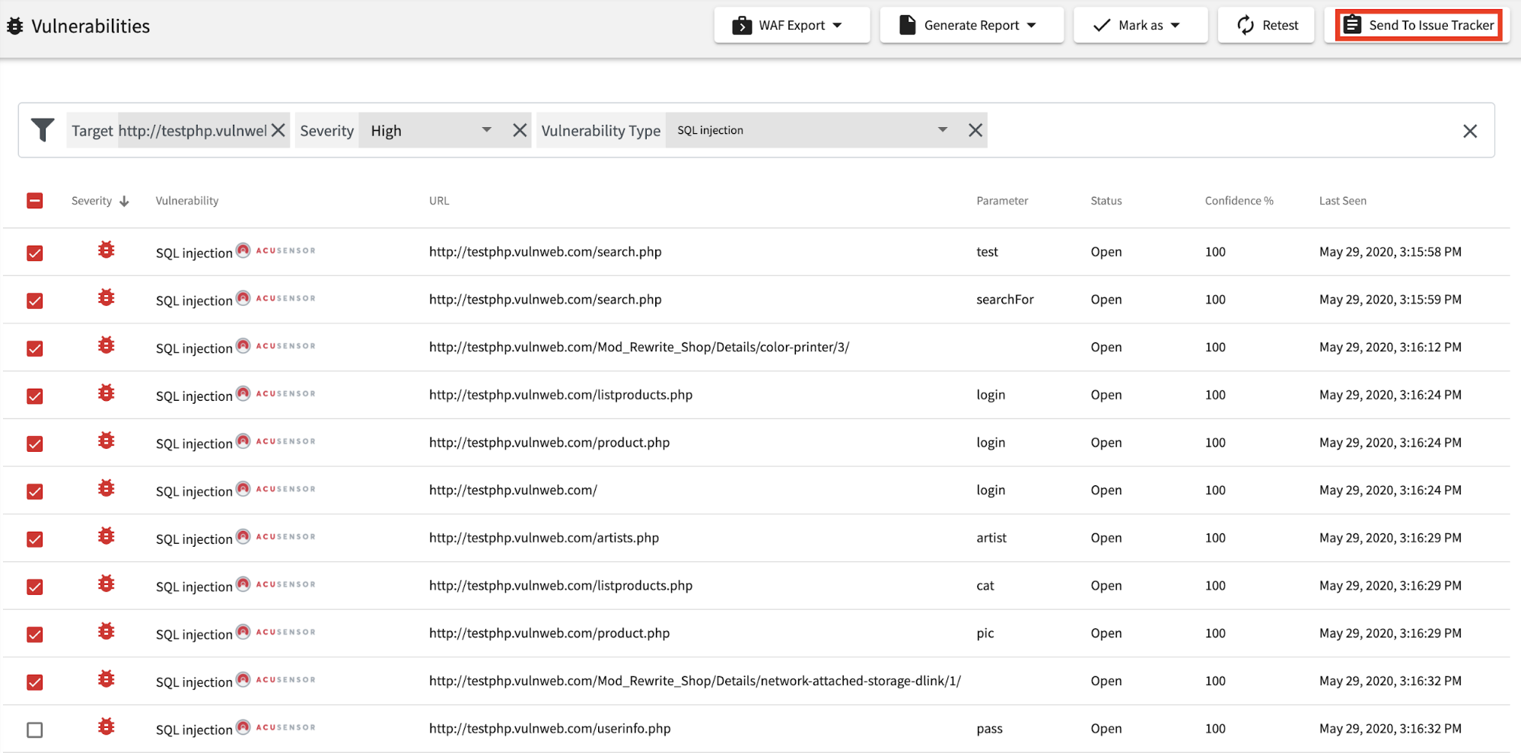
Task: Click the 'searchFor' parameter cell
Action: click(1005, 300)
